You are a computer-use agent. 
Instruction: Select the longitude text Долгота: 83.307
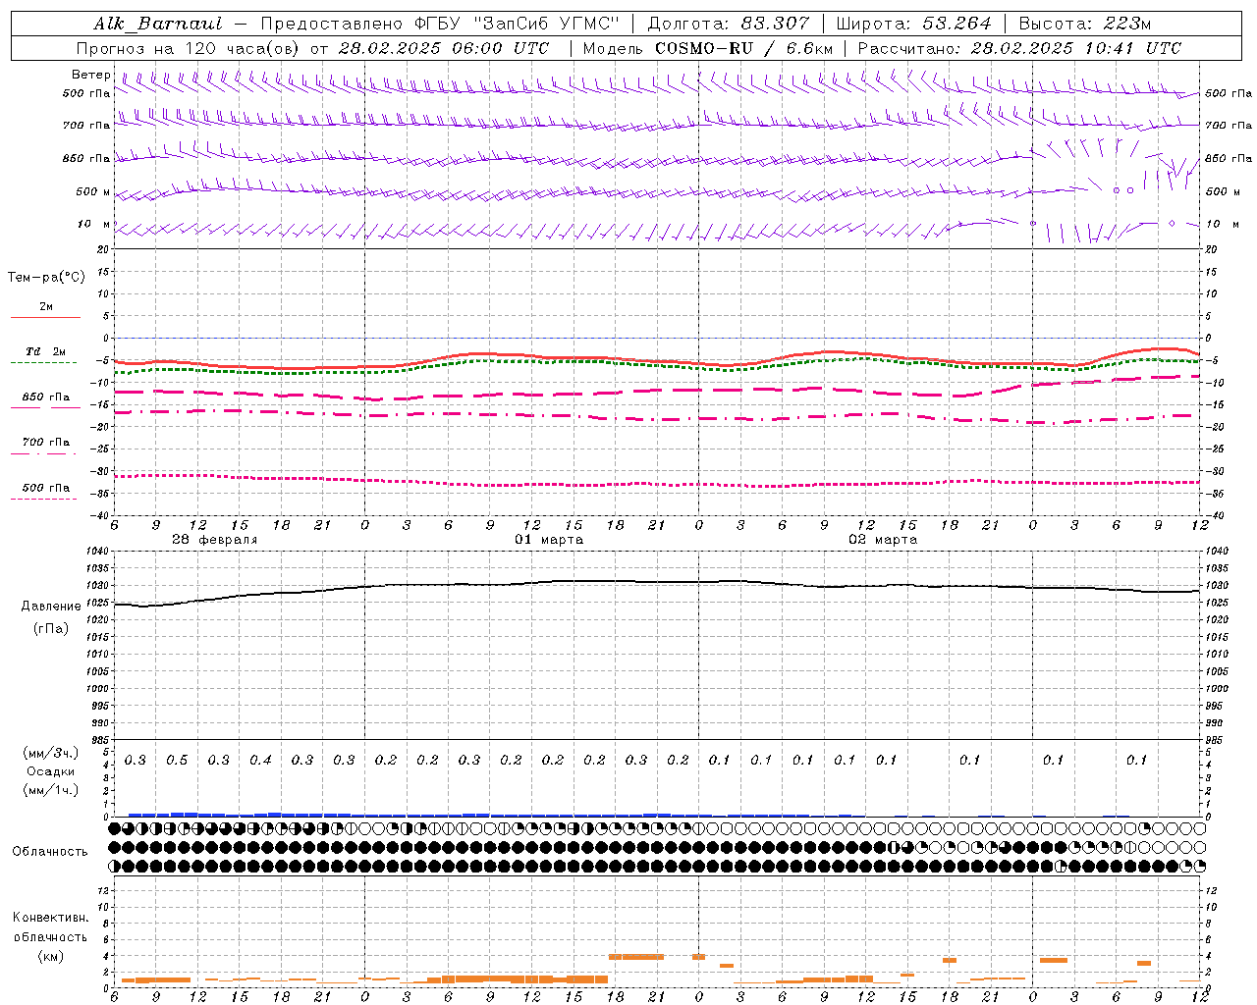[729, 24]
